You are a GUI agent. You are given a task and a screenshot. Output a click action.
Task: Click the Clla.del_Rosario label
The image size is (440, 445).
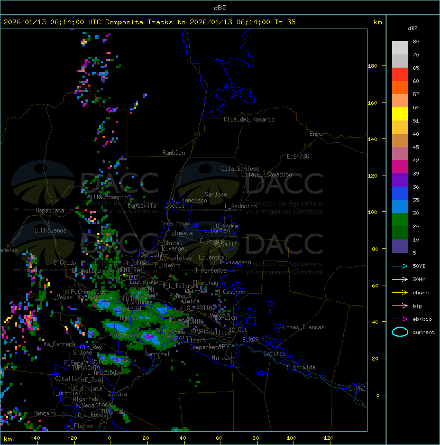click(x=249, y=119)
